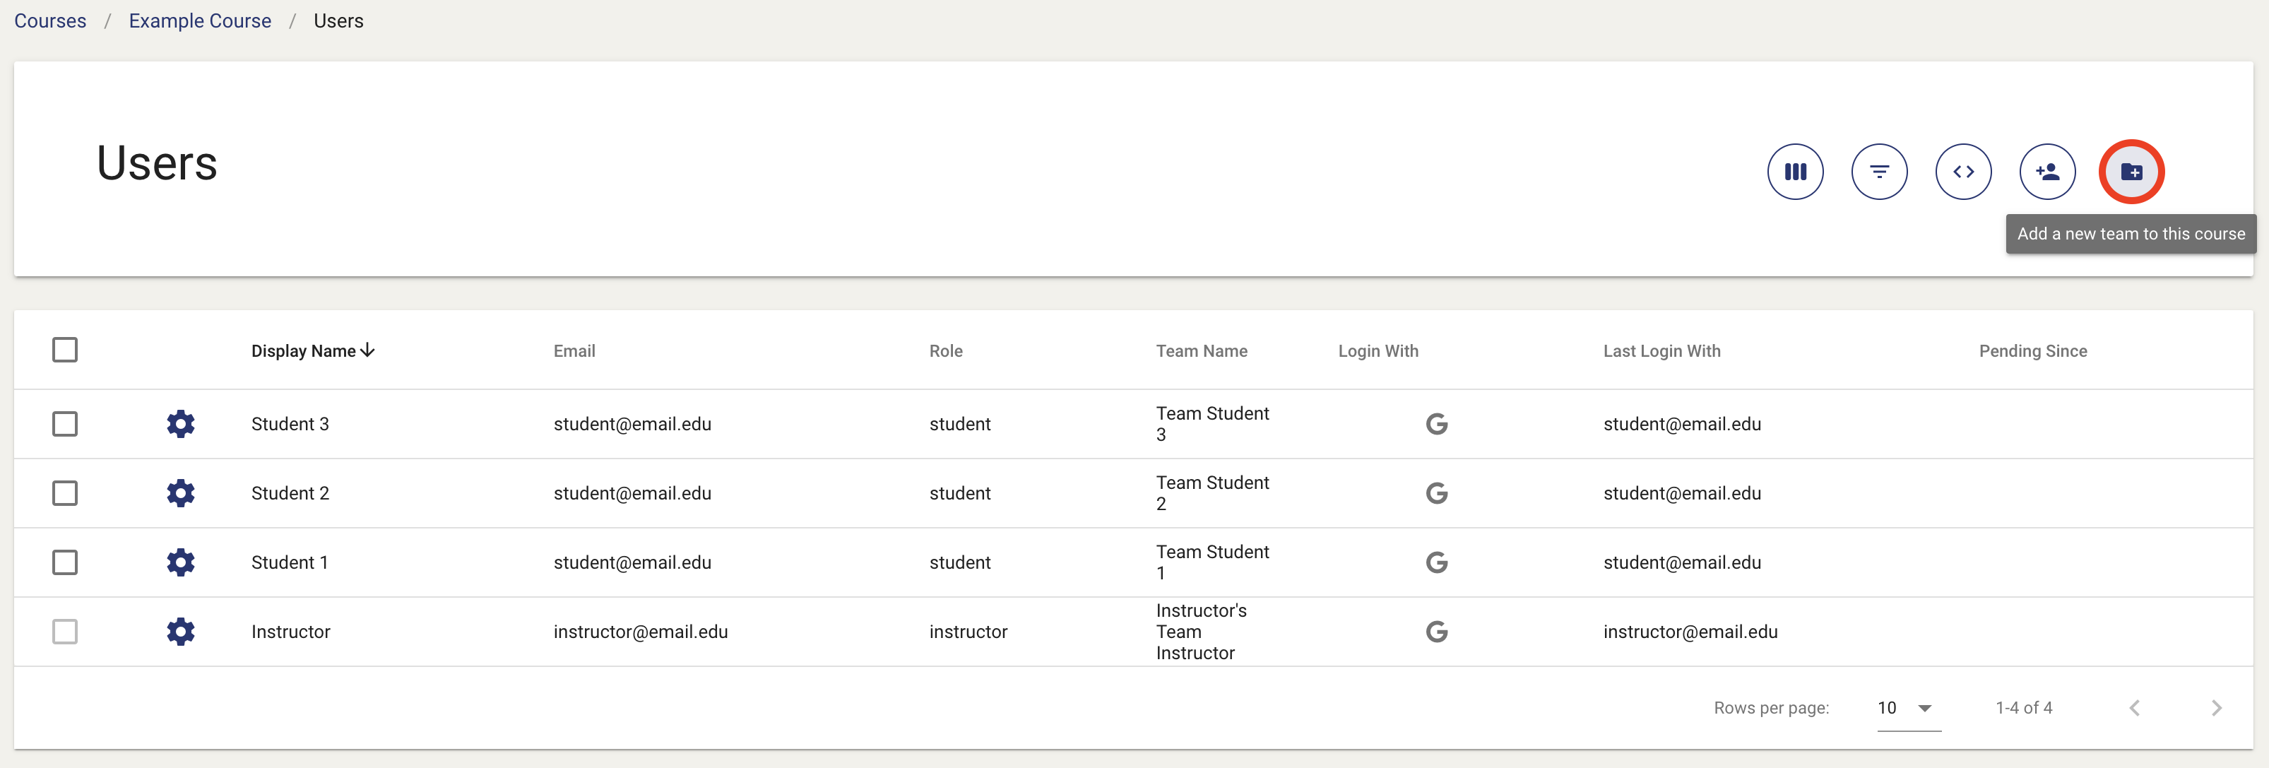Click the code brackets icon button
Viewport: 2269px width, 768px height.
pos(1963,172)
